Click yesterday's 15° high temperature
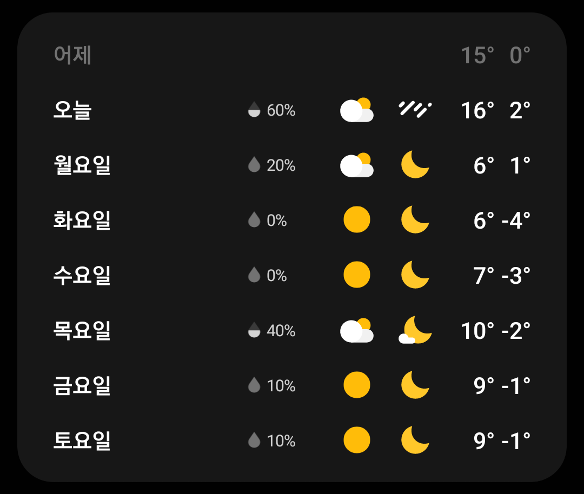584x494 pixels. [477, 55]
